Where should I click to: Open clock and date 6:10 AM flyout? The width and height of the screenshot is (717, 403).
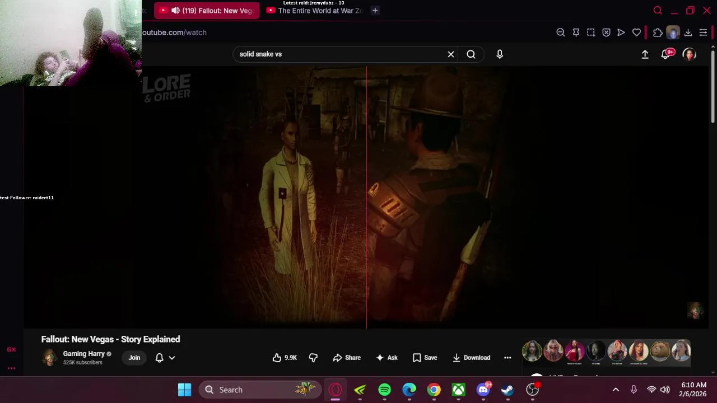(x=693, y=390)
